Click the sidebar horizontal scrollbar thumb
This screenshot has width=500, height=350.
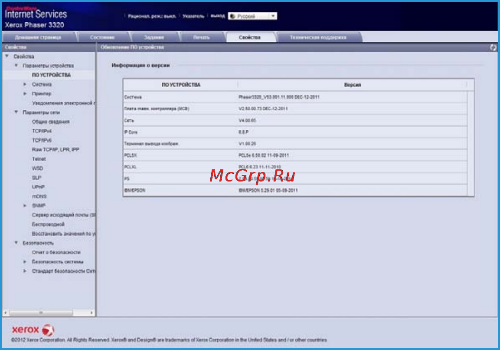click(41, 313)
